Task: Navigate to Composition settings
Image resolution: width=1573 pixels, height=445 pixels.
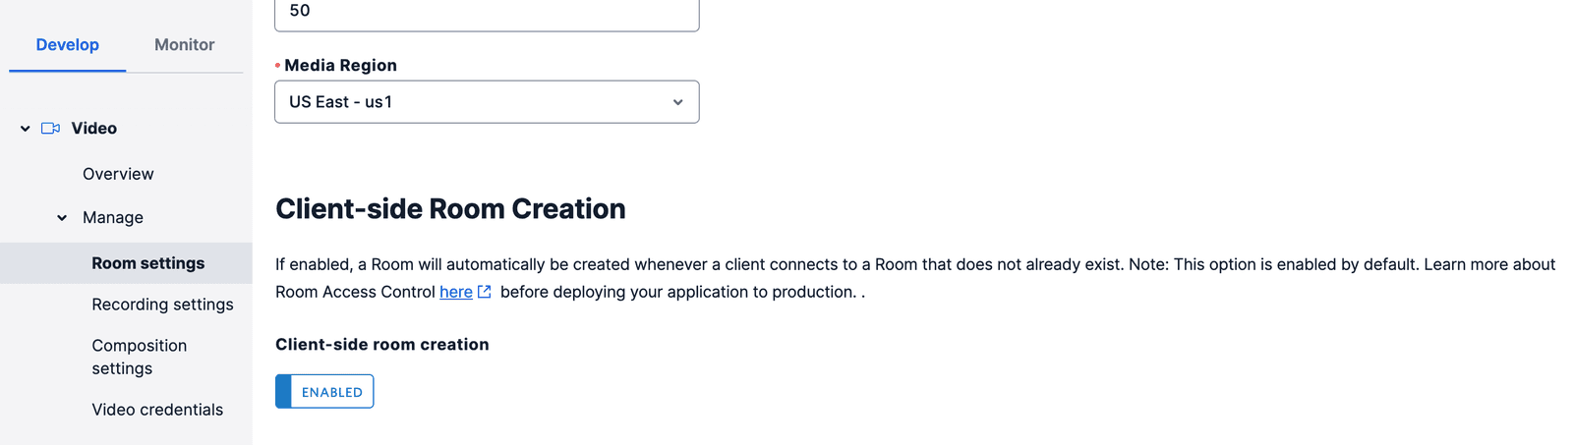Action: pyautogui.click(x=139, y=357)
